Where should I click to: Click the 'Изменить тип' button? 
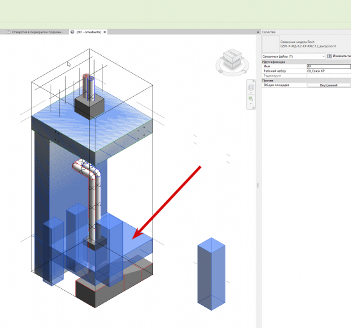coord(339,56)
